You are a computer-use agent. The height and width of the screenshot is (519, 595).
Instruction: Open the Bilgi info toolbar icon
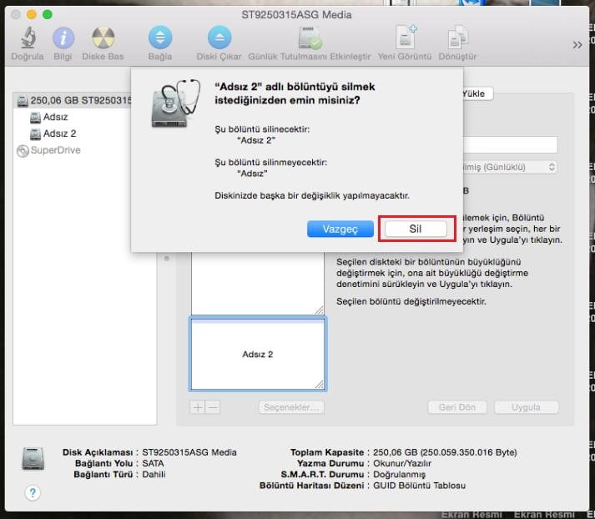pos(63,38)
